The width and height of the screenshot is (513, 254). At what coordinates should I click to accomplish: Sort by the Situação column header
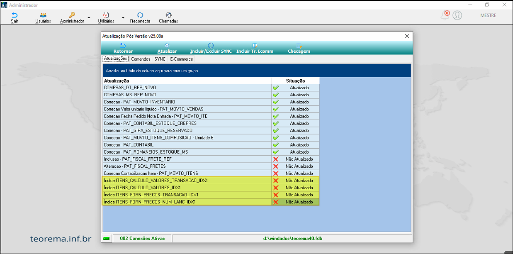click(295, 81)
